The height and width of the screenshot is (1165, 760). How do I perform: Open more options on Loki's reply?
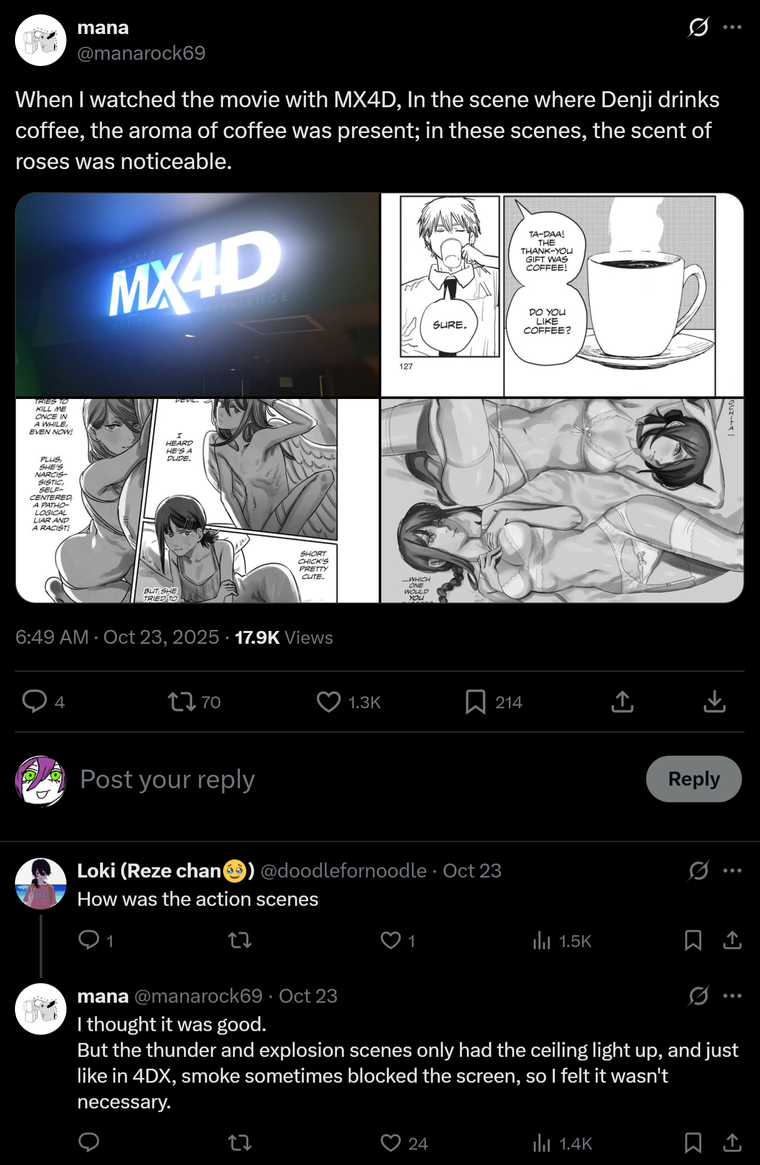click(732, 871)
